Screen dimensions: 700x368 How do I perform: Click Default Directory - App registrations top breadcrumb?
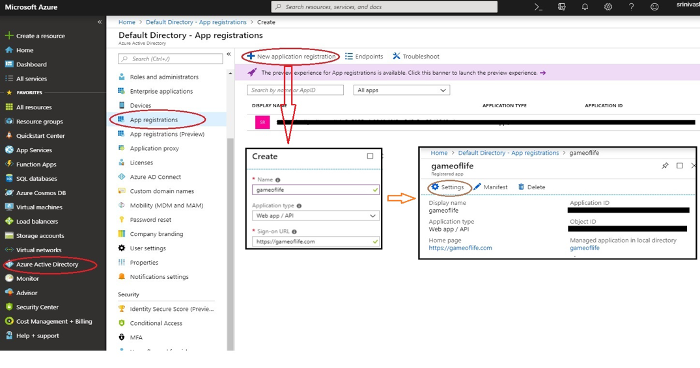[x=196, y=22]
